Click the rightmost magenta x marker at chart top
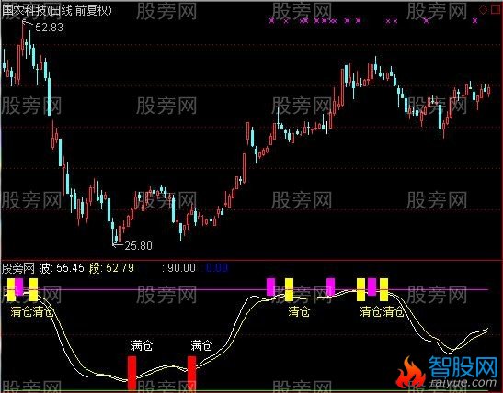This screenshot has width=503, height=393. (475, 21)
